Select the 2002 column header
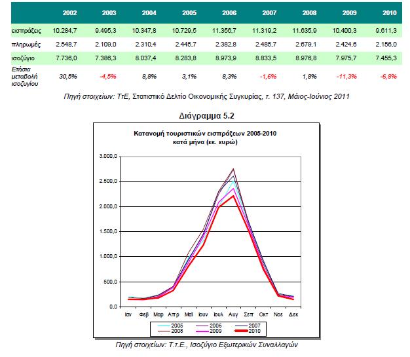 [70, 13]
